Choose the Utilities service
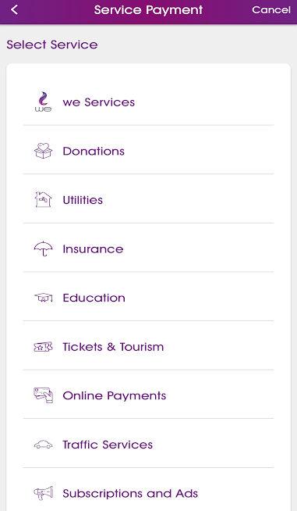This screenshot has height=511, width=297. (x=148, y=200)
